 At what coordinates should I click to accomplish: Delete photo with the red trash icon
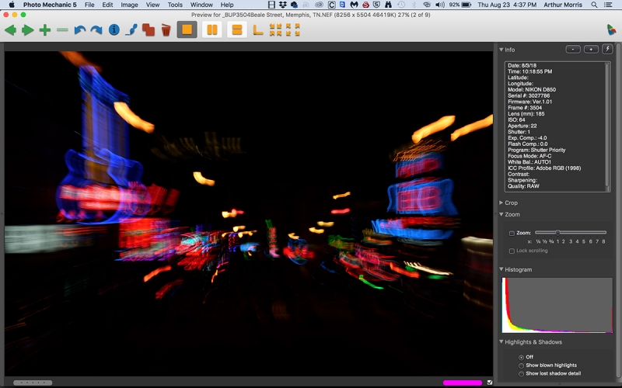tap(166, 29)
